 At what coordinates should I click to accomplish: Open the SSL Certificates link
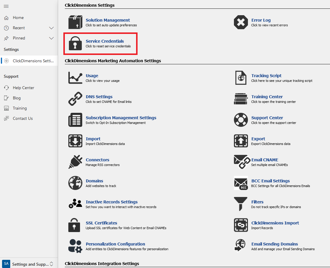click(101, 223)
